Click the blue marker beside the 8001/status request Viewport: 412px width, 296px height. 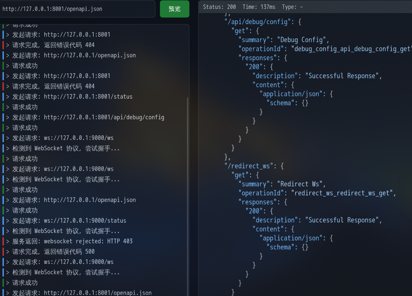pos(3,97)
